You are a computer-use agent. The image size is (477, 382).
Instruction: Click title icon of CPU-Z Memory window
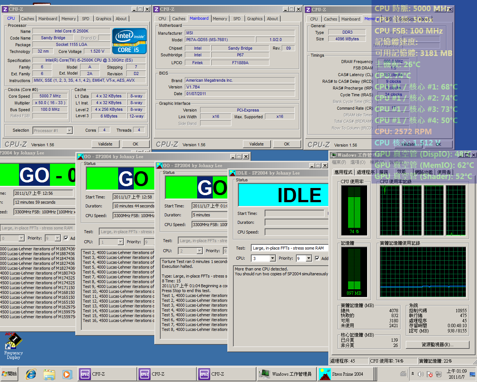[308, 9]
